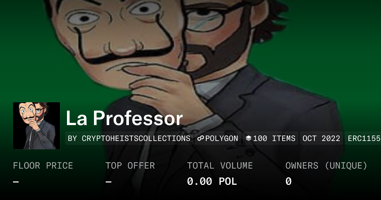Click the POLYGON chain badge text

tap(222, 138)
